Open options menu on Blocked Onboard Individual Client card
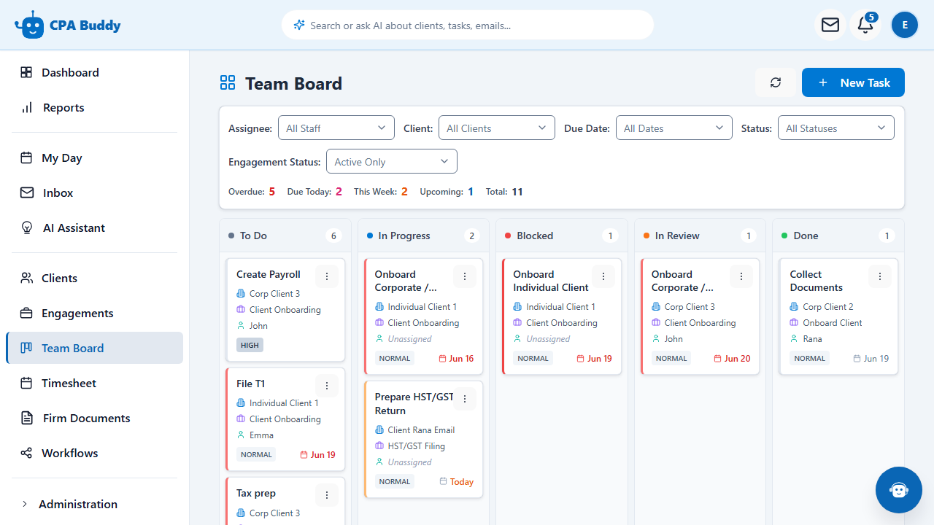The height and width of the screenshot is (525, 934). point(603,276)
